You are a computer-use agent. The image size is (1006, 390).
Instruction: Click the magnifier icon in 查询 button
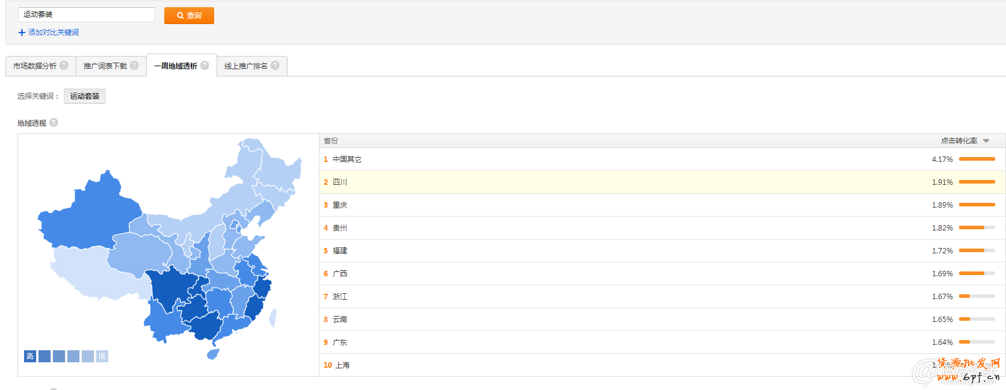point(181,16)
